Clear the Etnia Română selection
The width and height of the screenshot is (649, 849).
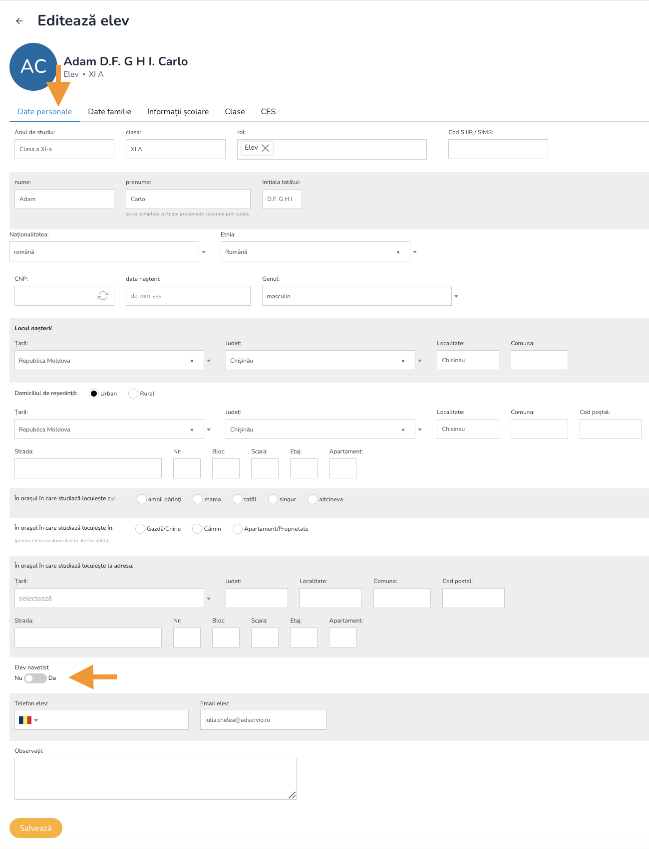[398, 252]
